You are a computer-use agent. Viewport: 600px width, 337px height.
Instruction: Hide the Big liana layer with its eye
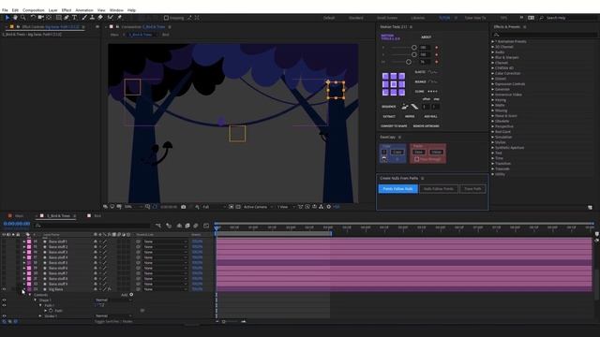(x=4, y=289)
